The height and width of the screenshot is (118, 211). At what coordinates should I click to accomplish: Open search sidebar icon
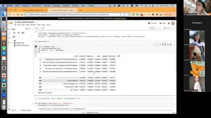[9, 34]
